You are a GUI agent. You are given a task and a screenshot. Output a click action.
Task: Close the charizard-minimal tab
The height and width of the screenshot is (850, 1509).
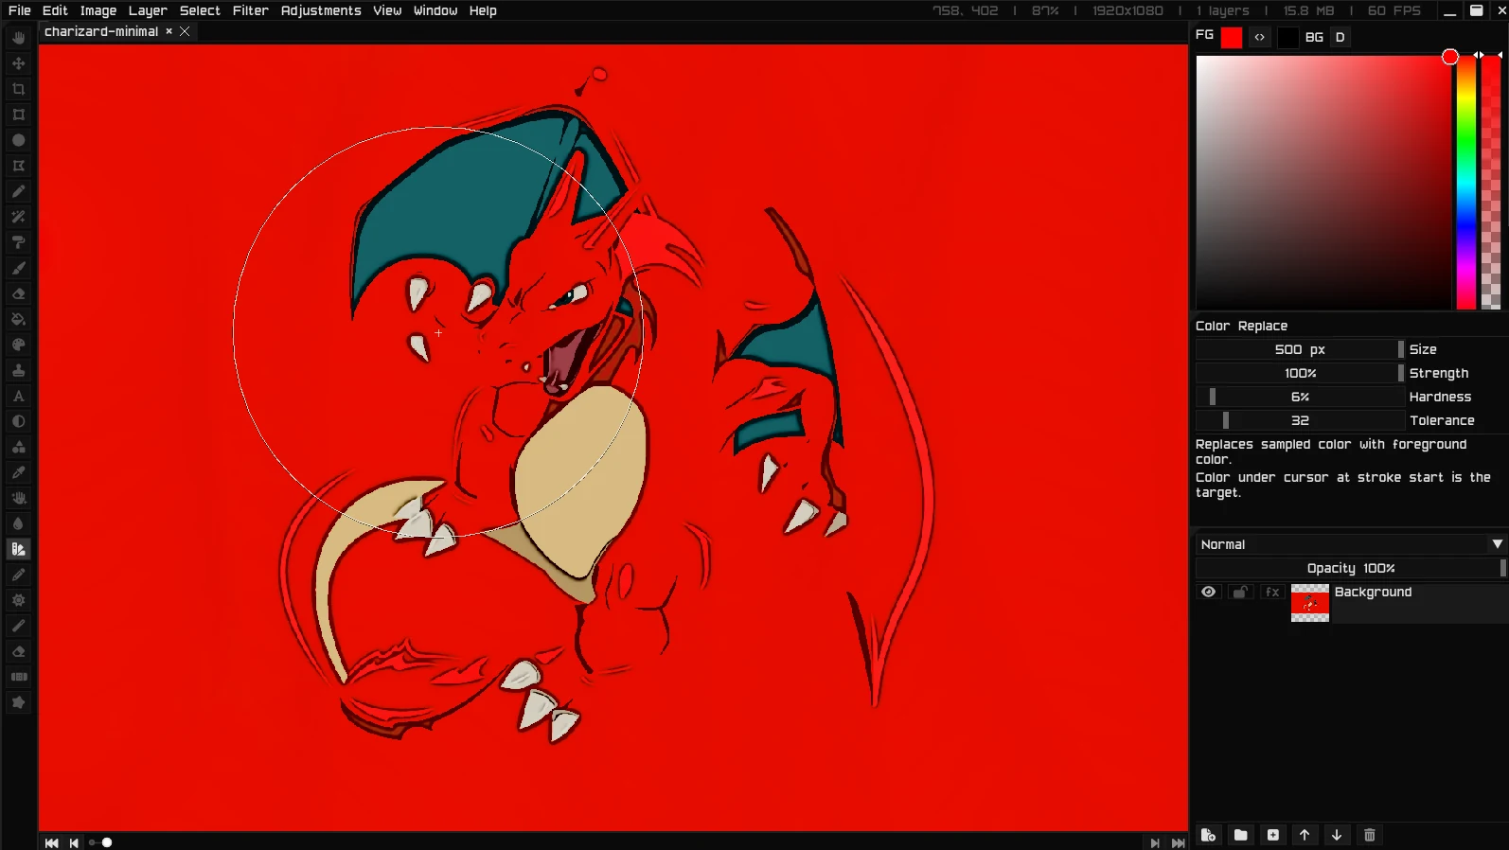(x=185, y=31)
